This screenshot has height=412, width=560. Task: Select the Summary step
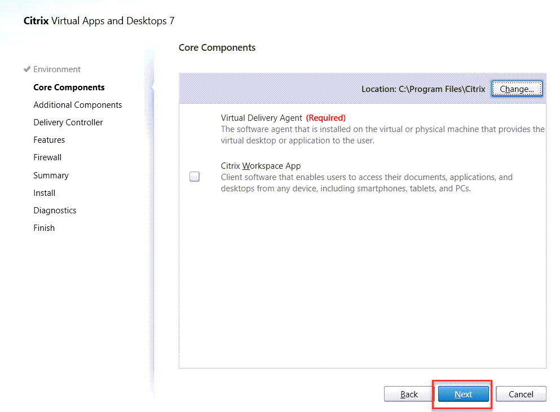(51, 176)
